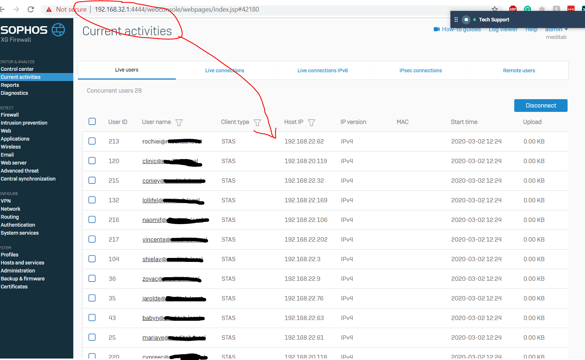Click host IP 192.168.20.119

(x=306, y=161)
